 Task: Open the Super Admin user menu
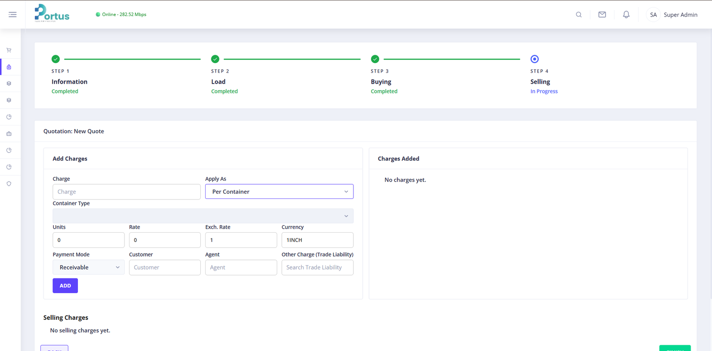672,15
